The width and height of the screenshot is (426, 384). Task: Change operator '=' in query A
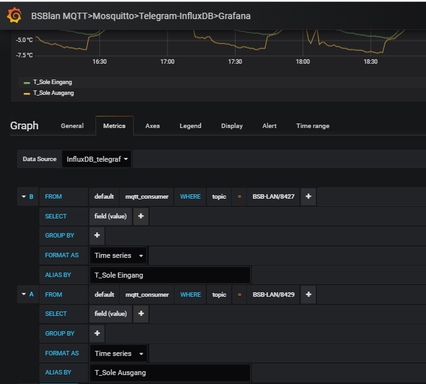click(x=239, y=294)
